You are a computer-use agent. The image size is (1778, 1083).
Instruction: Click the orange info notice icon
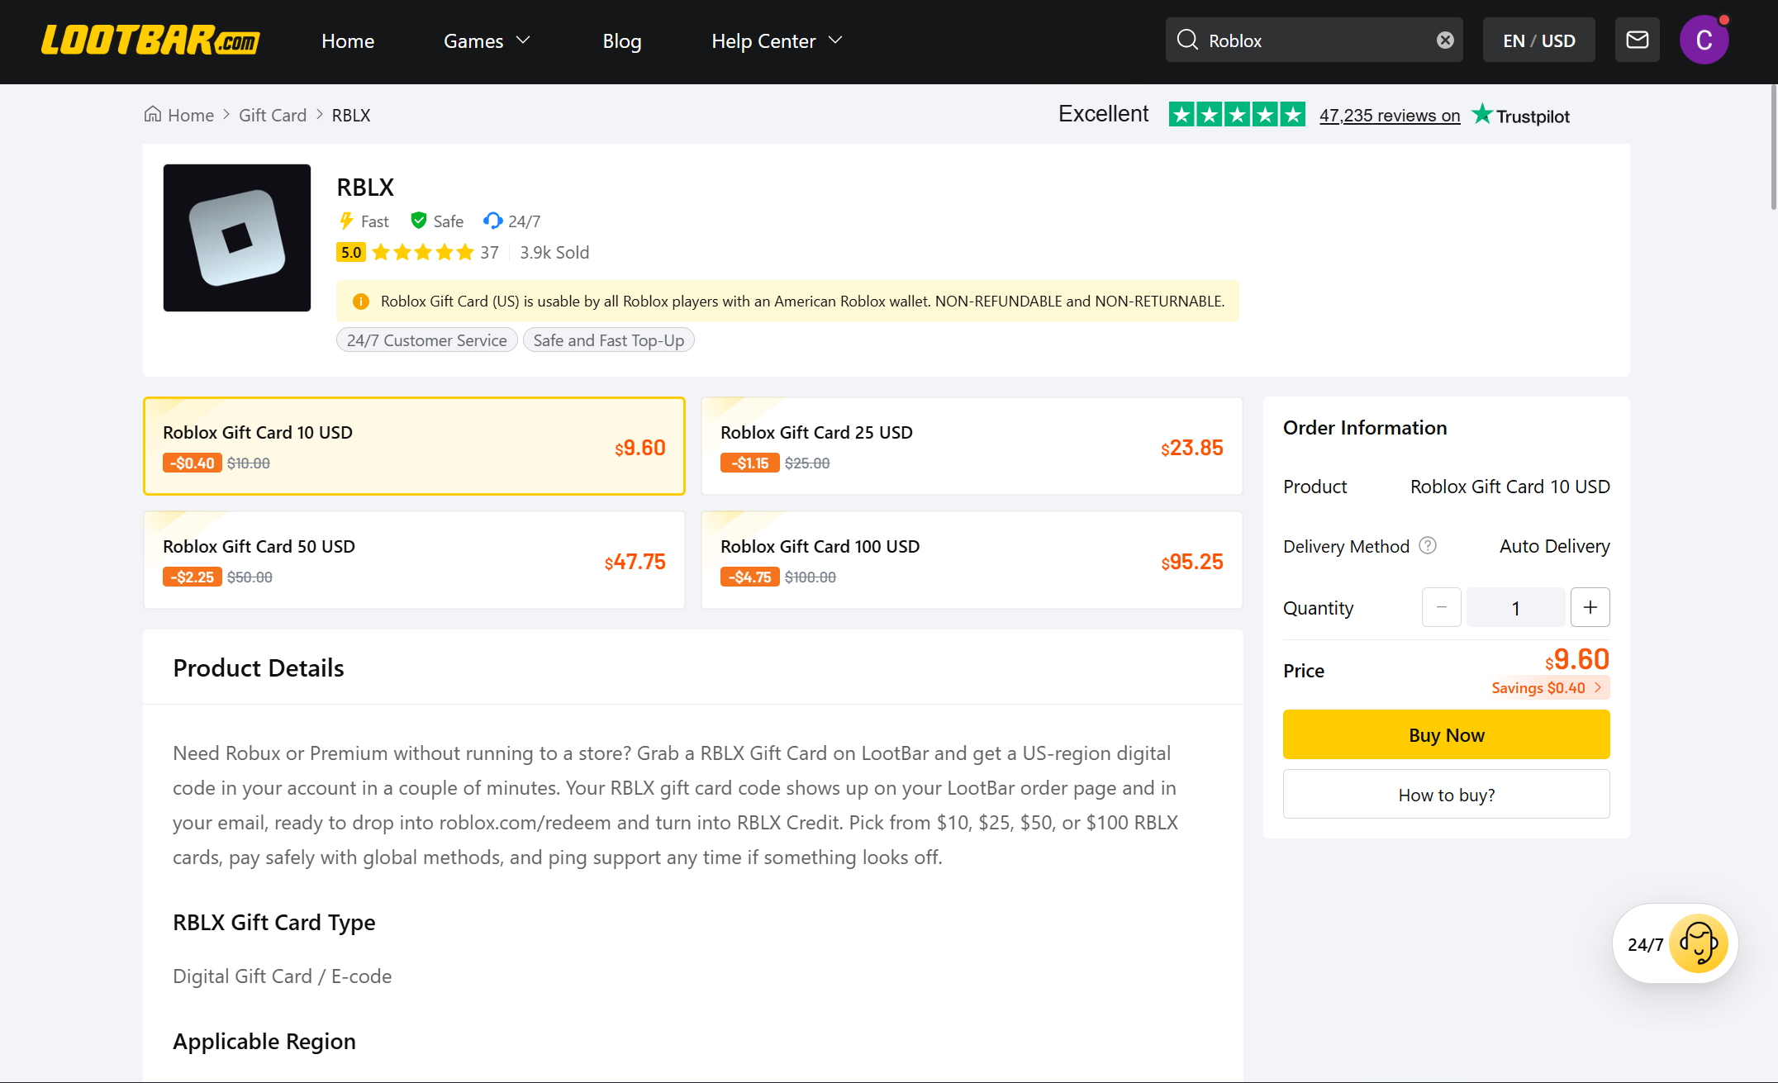coord(361,302)
